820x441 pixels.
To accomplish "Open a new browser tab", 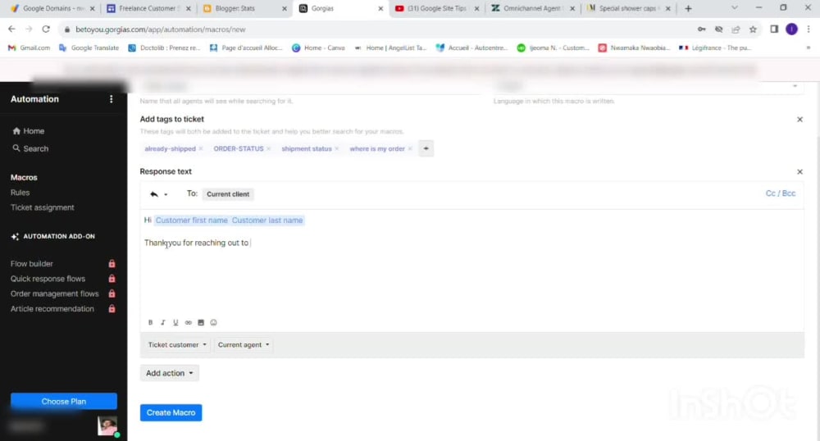I will click(x=688, y=8).
